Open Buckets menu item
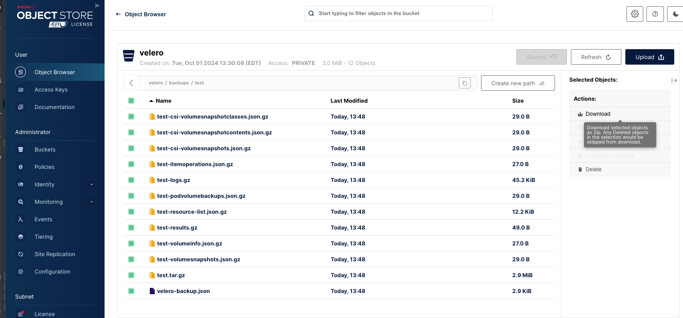Viewport: 683px width, 318px height. [x=55, y=149]
